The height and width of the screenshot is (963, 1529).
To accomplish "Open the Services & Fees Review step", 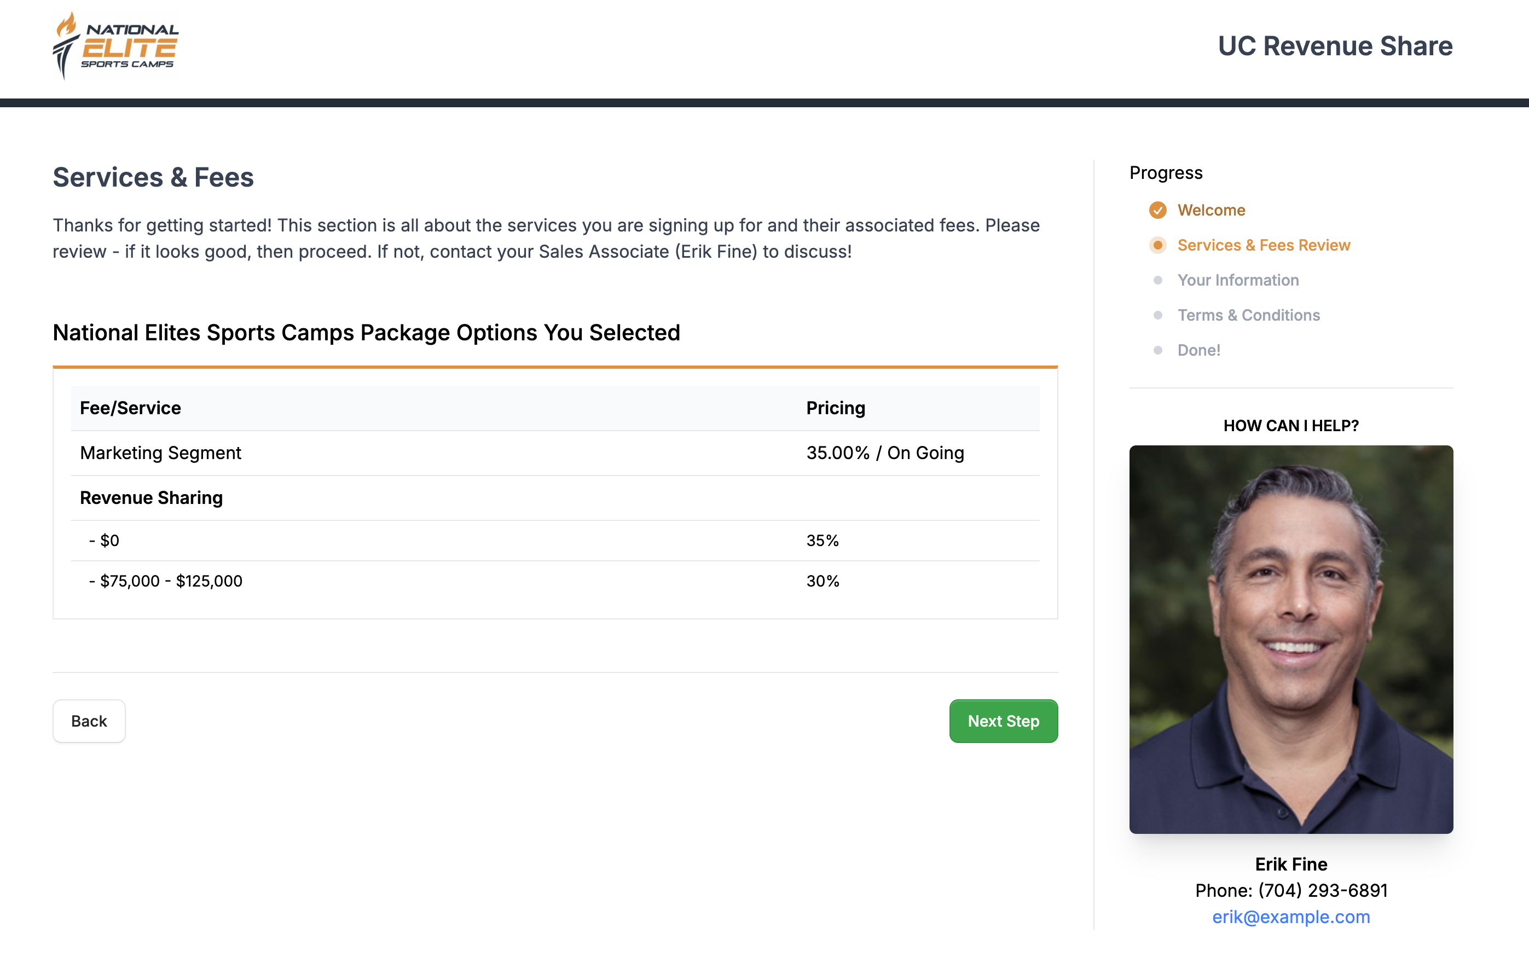I will coord(1264,245).
